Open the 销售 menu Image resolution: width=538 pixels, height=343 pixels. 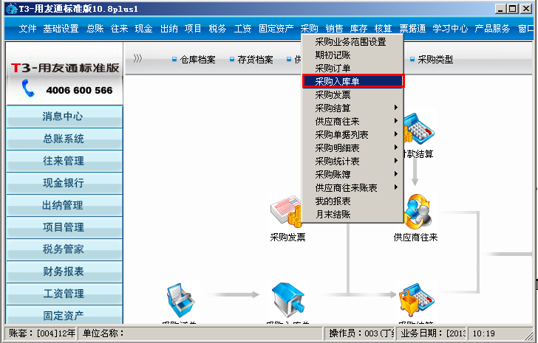(334, 29)
